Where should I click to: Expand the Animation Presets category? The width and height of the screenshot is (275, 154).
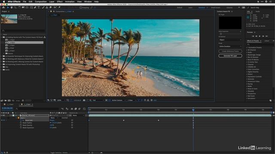tap(247, 47)
